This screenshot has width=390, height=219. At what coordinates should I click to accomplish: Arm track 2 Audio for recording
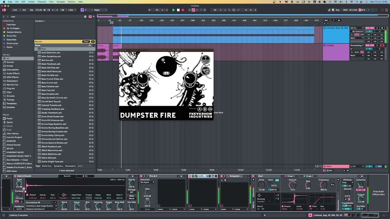(x=382, y=45)
